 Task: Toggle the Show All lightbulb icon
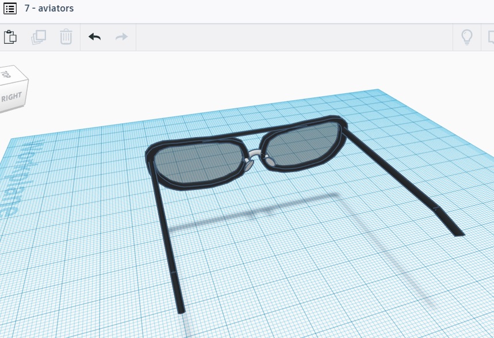[x=466, y=37]
